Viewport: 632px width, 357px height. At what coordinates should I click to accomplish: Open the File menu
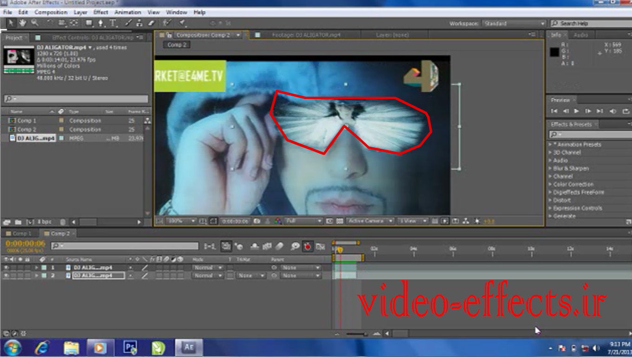(7, 12)
